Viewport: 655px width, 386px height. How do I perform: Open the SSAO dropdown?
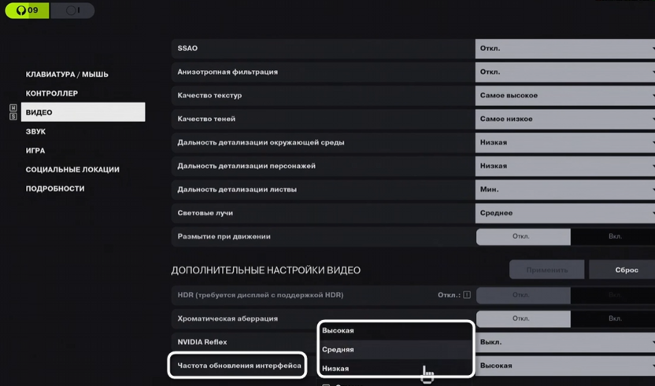point(564,49)
